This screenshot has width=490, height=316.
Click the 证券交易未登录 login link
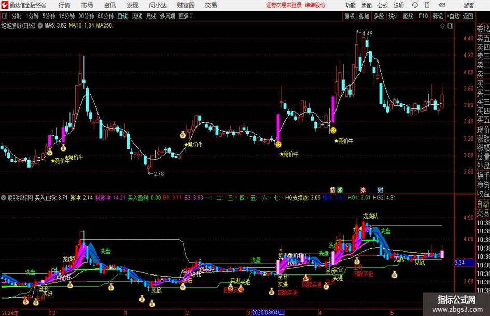[284, 5]
